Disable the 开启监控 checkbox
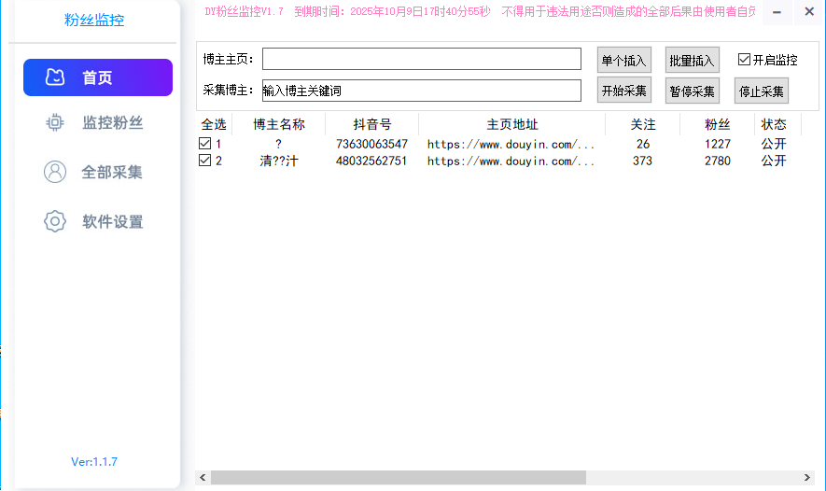Viewport: 826px width, 491px height. click(744, 60)
